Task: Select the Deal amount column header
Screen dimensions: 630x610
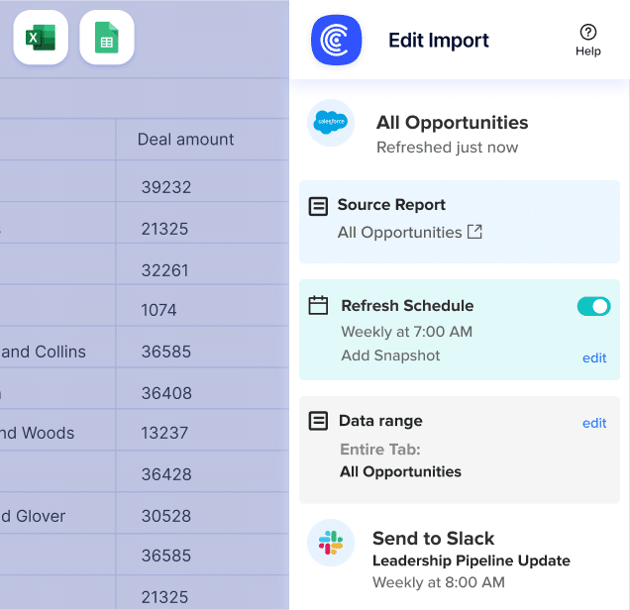Action: click(202, 140)
